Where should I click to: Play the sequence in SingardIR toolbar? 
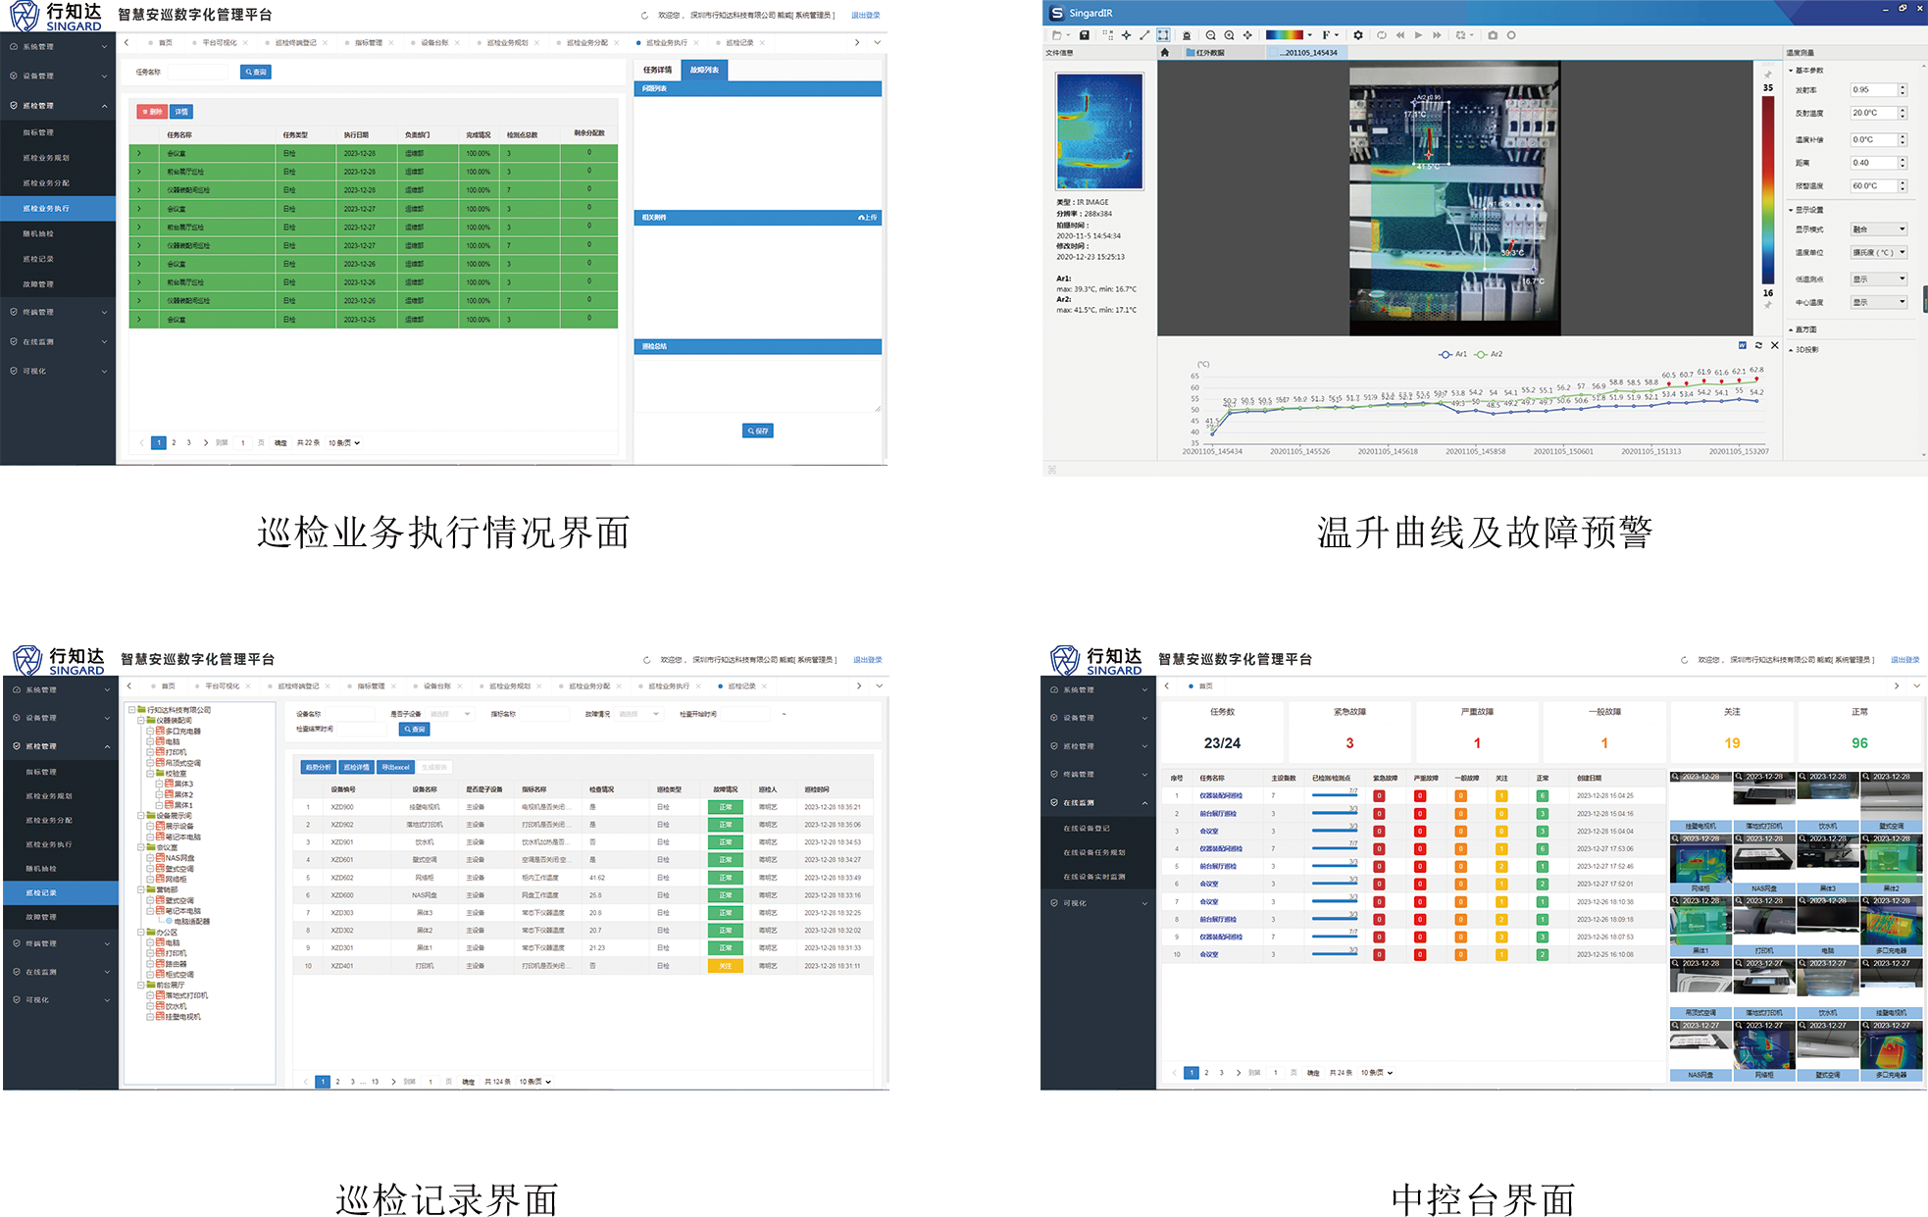(1418, 35)
